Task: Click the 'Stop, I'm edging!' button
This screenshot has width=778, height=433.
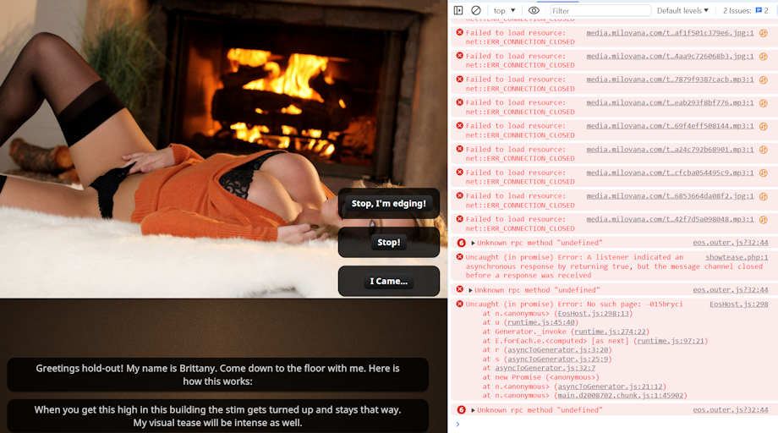Action: pos(388,203)
